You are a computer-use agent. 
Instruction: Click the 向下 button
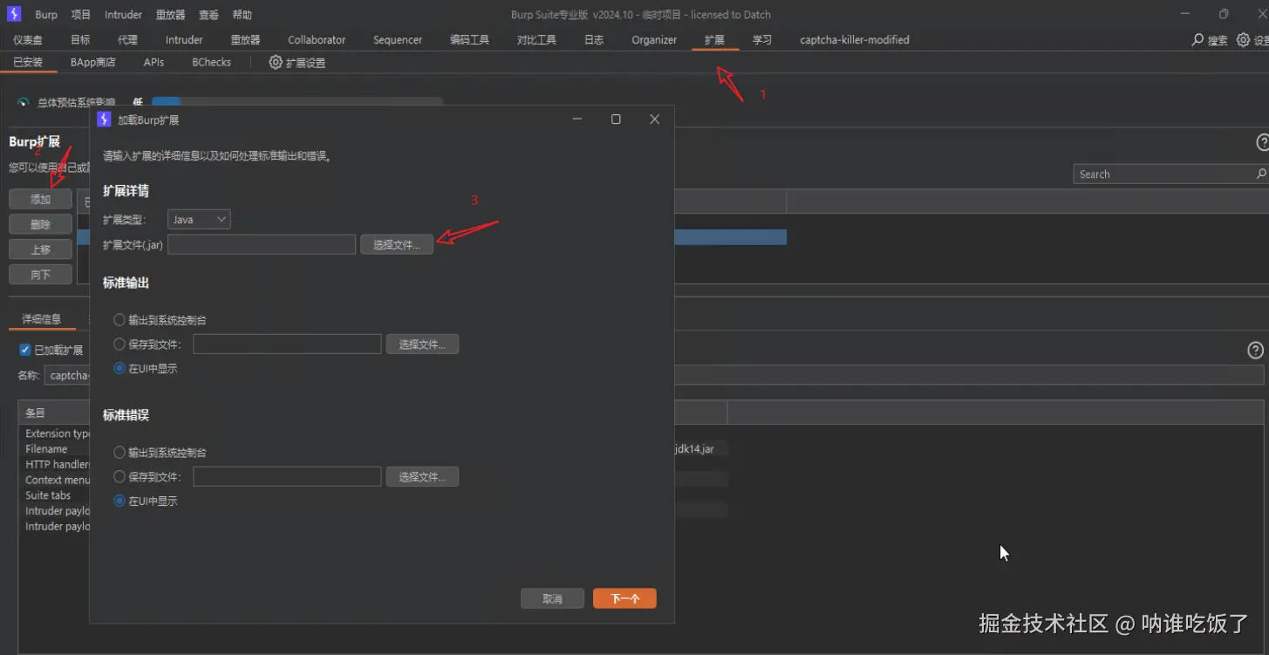40,275
